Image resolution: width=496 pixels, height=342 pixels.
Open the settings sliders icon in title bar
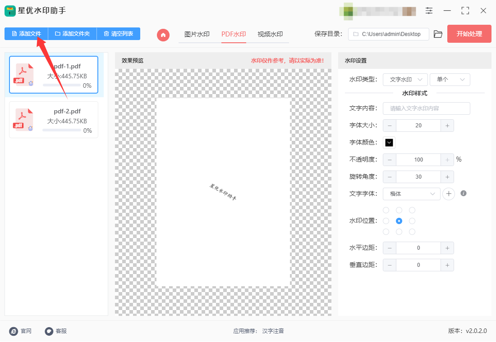(429, 10)
